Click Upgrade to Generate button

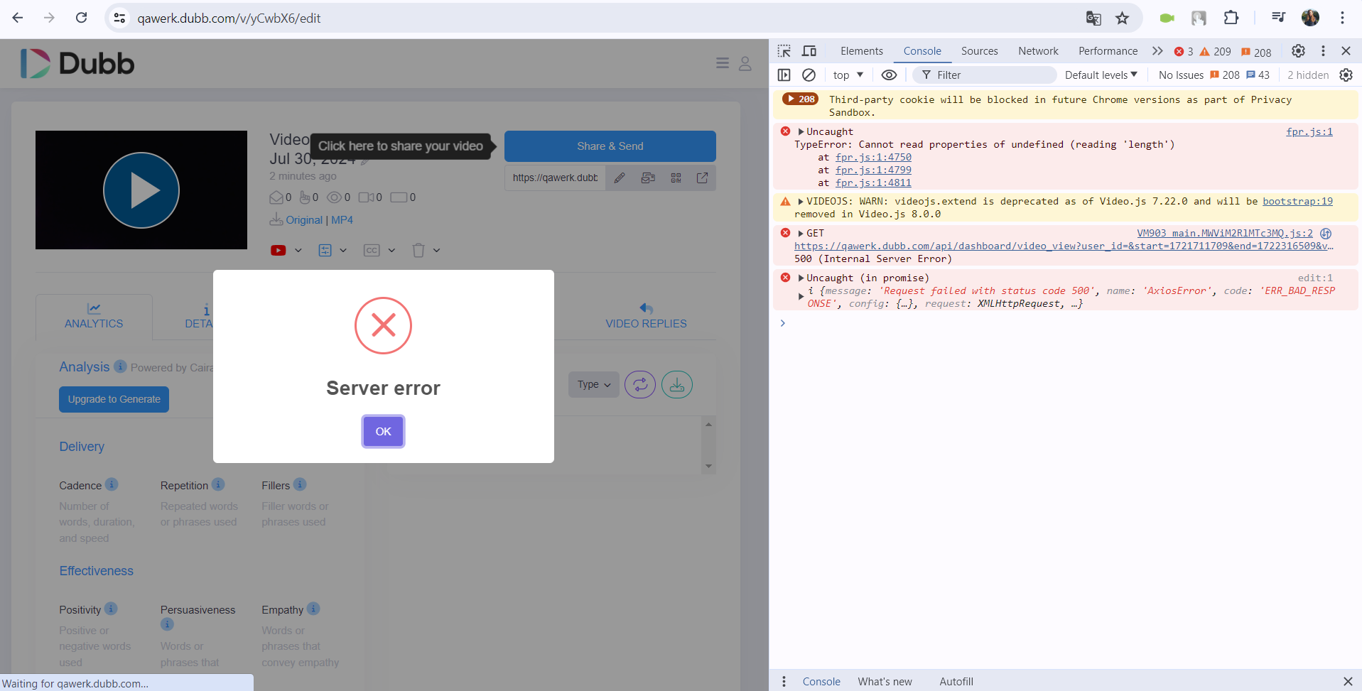[114, 399]
